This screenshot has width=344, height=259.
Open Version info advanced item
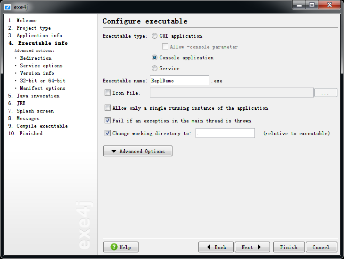click(x=37, y=73)
